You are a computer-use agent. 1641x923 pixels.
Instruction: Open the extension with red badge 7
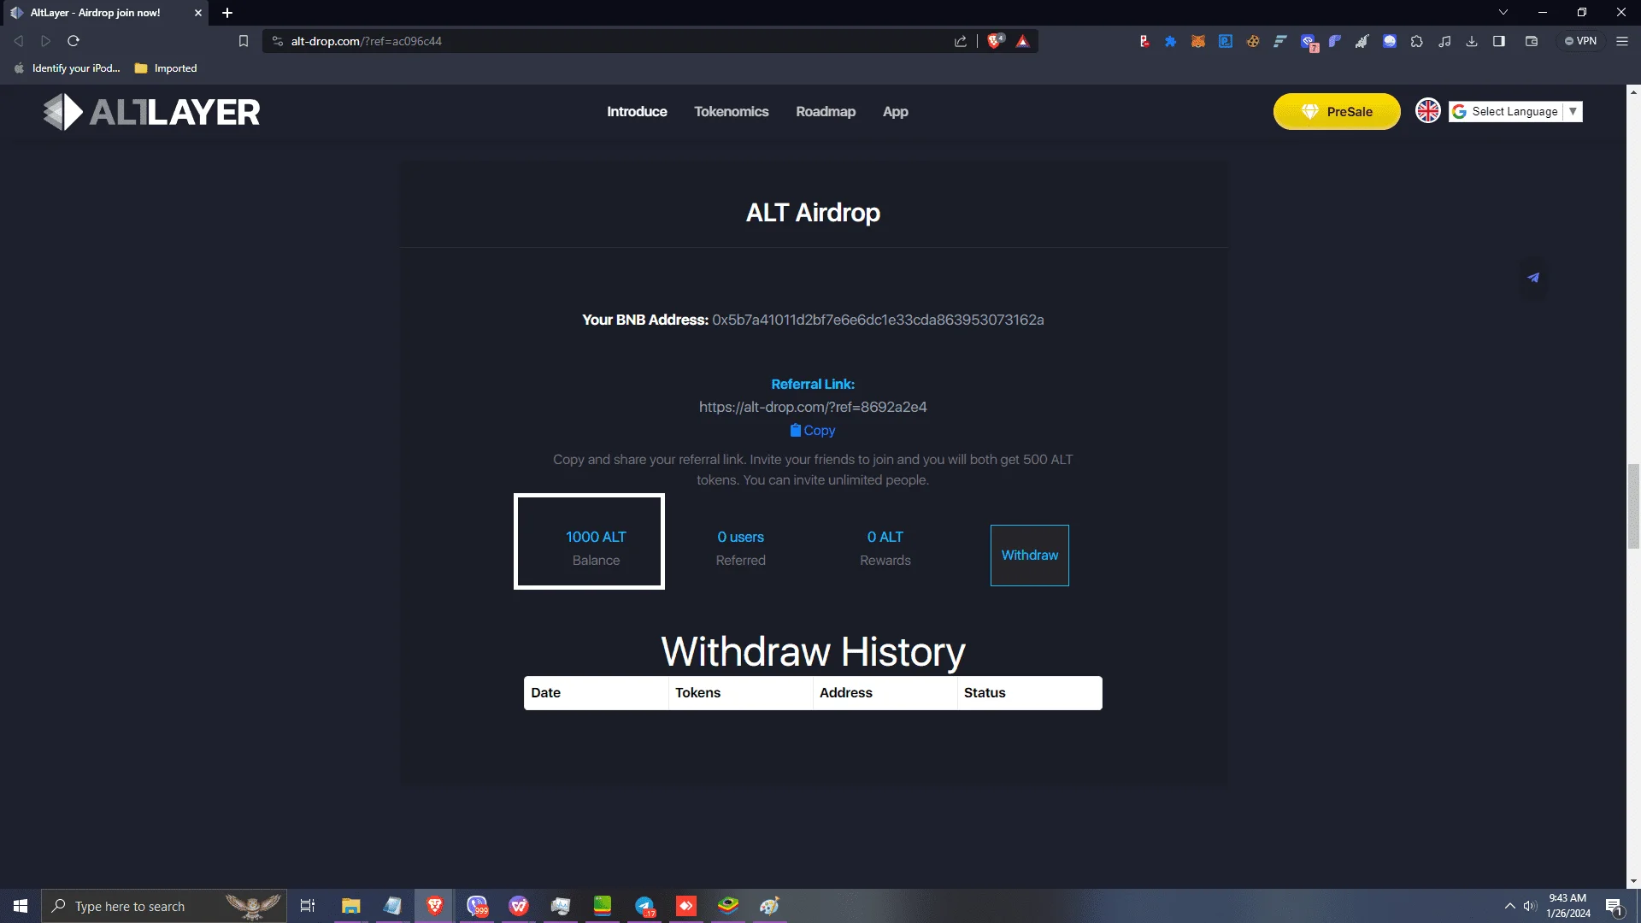pos(1309,42)
